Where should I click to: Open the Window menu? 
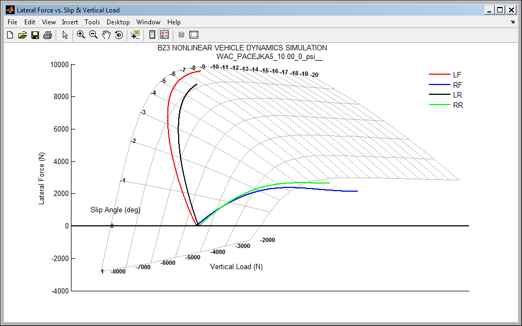(148, 22)
